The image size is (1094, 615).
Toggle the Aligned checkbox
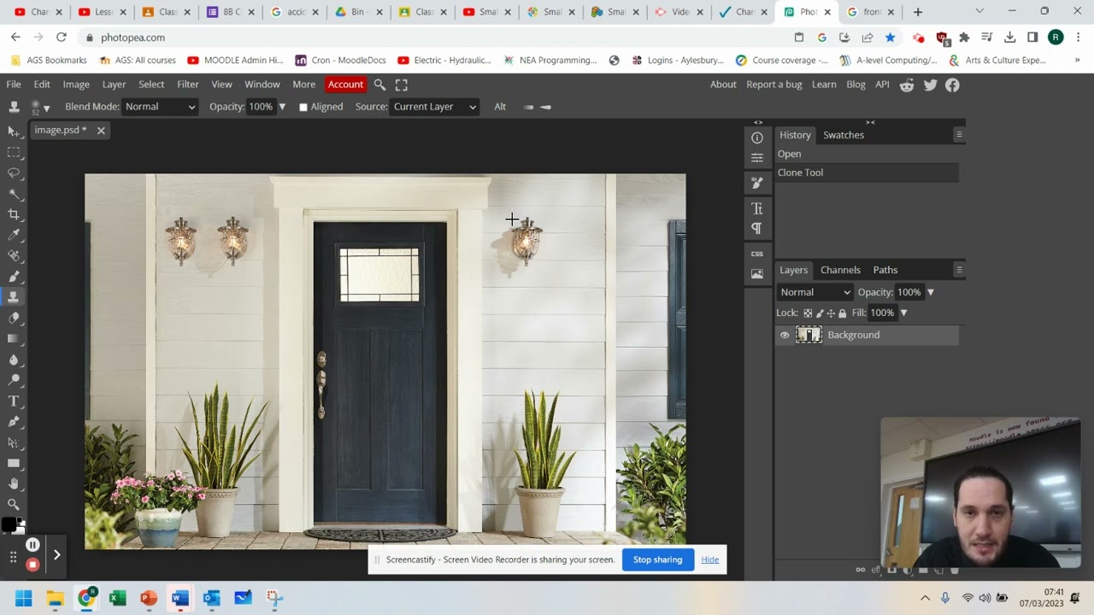point(303,107)
